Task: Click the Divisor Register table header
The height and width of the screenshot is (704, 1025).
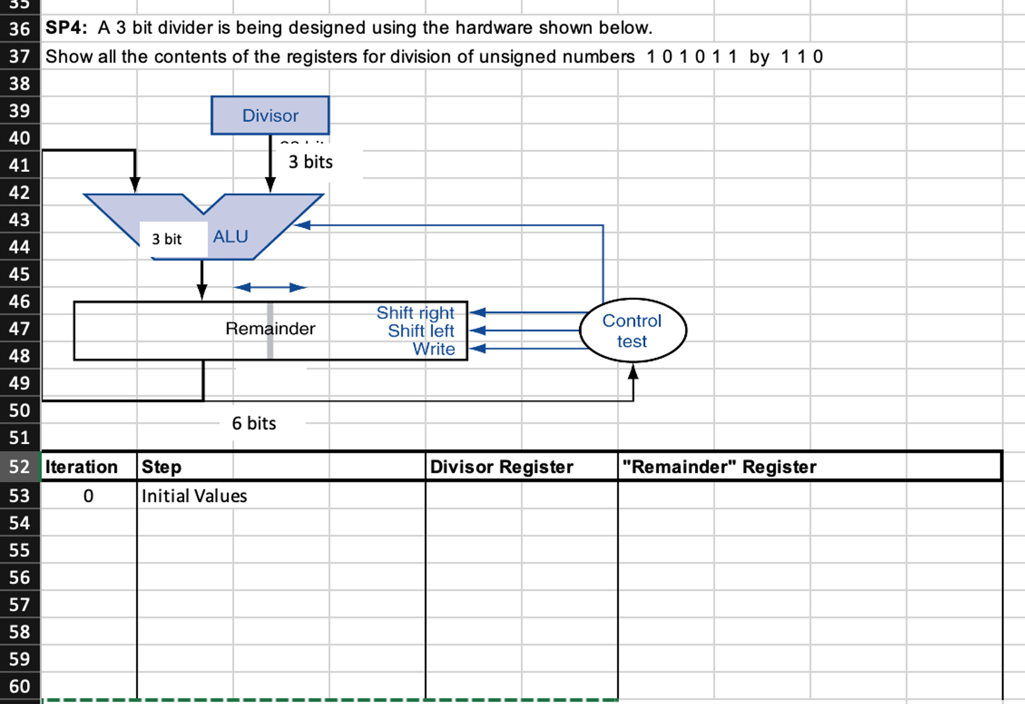Action: [x=502, y=466]
